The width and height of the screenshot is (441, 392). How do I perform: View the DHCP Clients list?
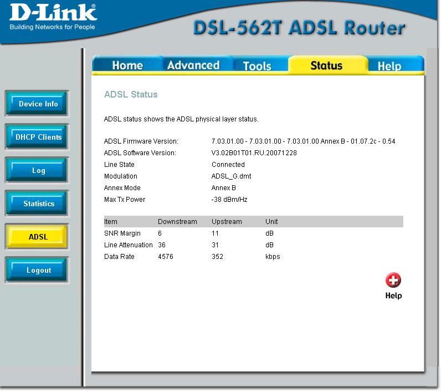[x=37, y=137]
